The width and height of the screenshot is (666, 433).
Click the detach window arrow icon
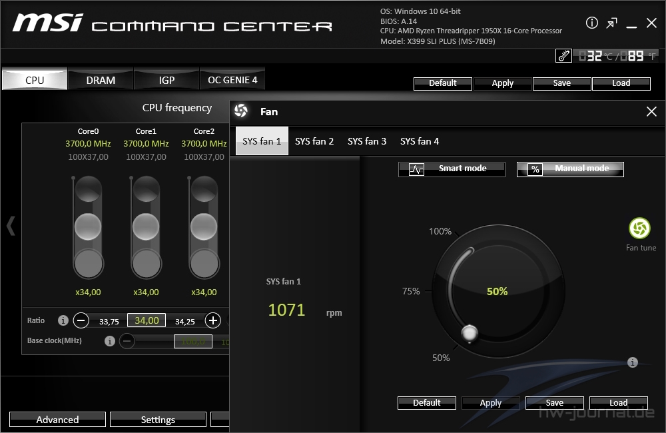(x=611, y=23)
